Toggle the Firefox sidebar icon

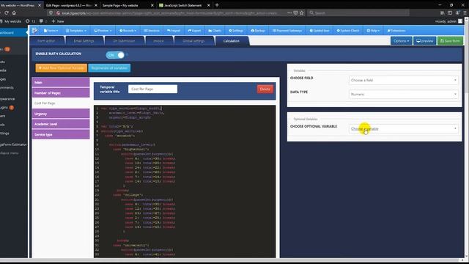click(450, 13)
